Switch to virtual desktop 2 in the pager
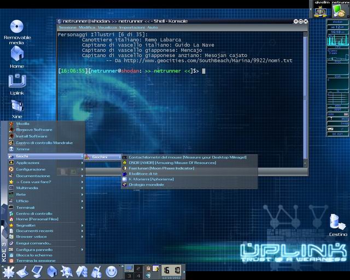Image resolution: width=350 pixels, height=280 pixels. [138, 269]
